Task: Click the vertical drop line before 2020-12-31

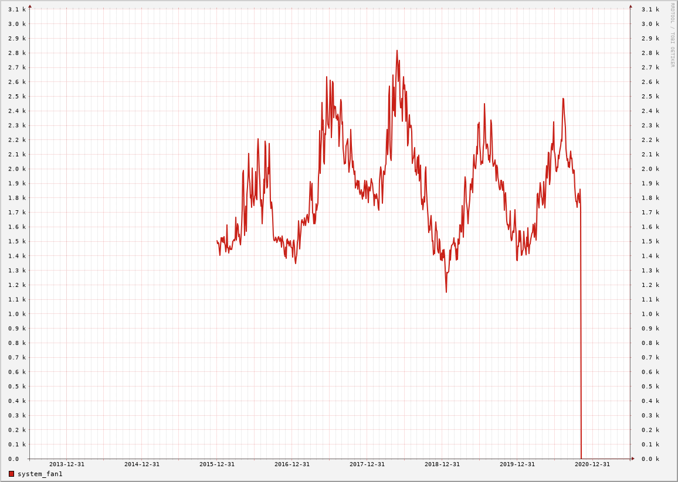Action: click(x=581, y=351)
